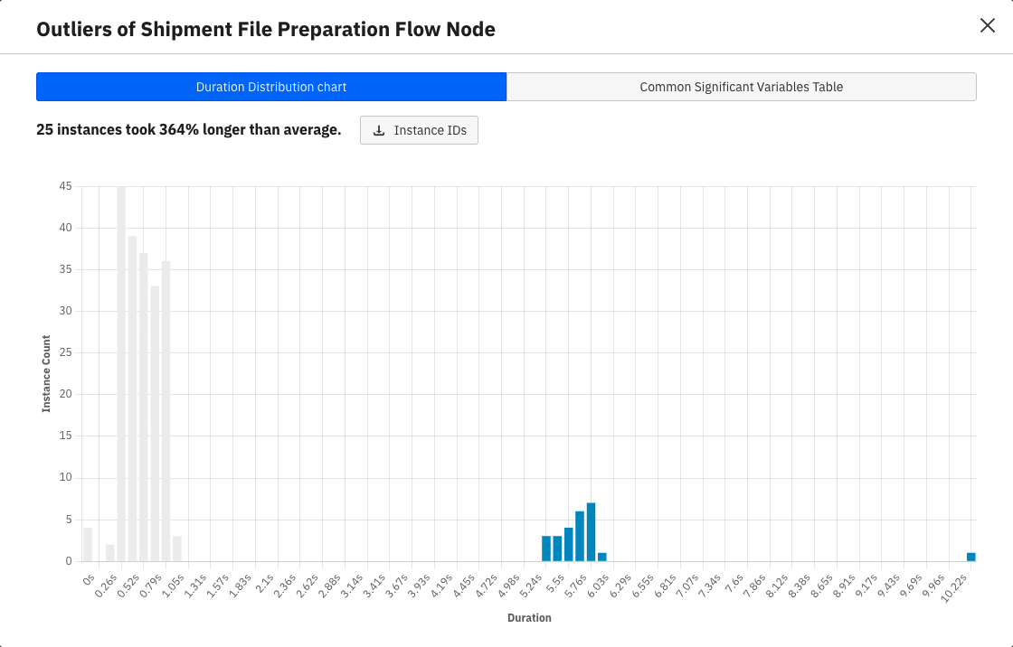
Task: Click the Duration axis label
Action: (530, 617)
